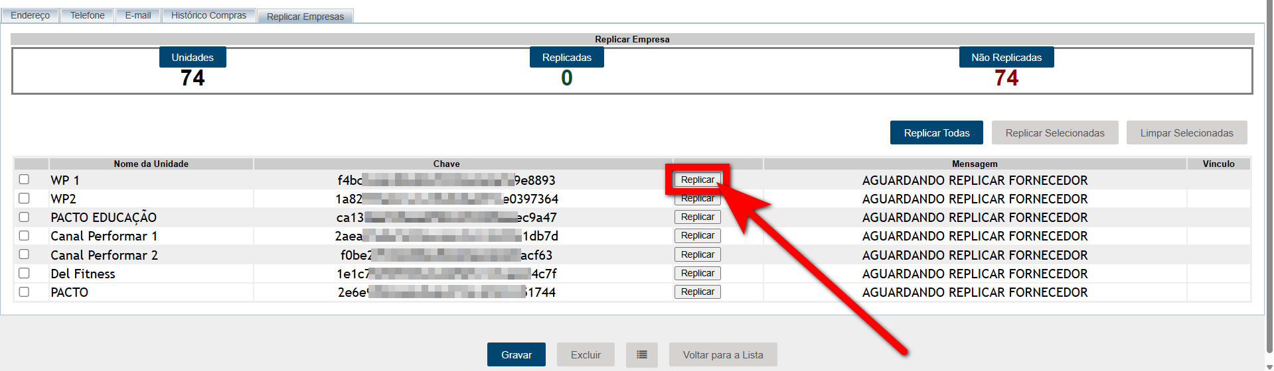Click Replicar Selecionadas button
This screenshot has width=1274, height=371.
coord(1054,132)
